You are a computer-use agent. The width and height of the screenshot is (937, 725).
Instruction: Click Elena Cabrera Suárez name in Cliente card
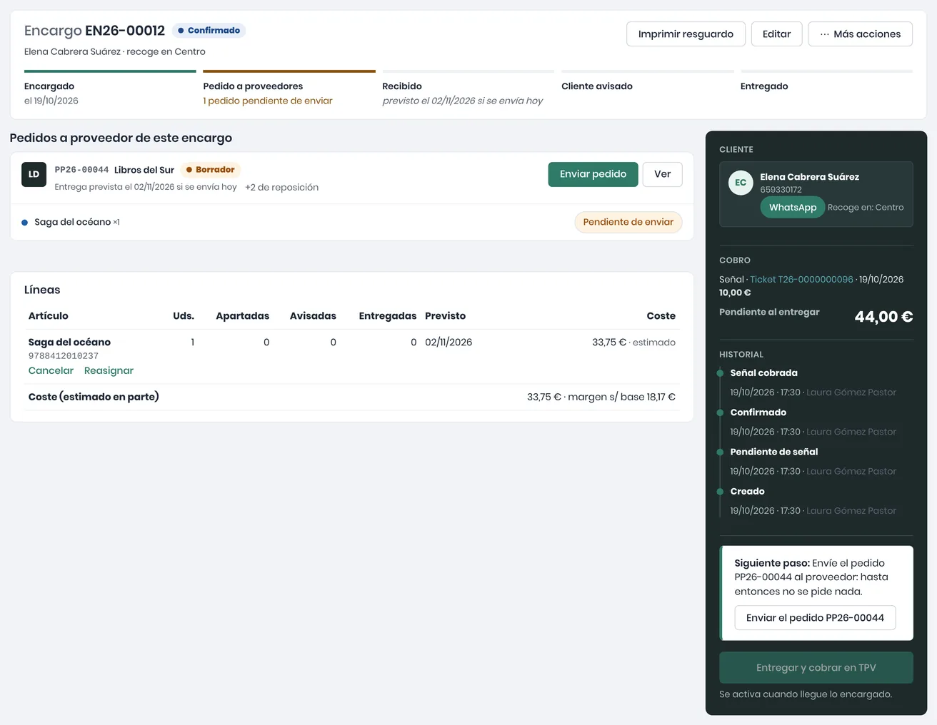pos(809,177)
